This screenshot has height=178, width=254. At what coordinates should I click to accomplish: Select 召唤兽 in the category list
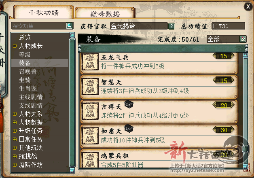(x=28, y=72)
